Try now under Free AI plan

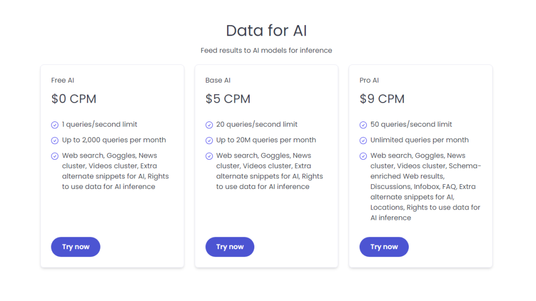coord(75,247)
